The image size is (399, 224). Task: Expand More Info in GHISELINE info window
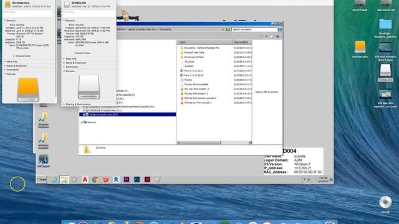click(x=64, y=58)
